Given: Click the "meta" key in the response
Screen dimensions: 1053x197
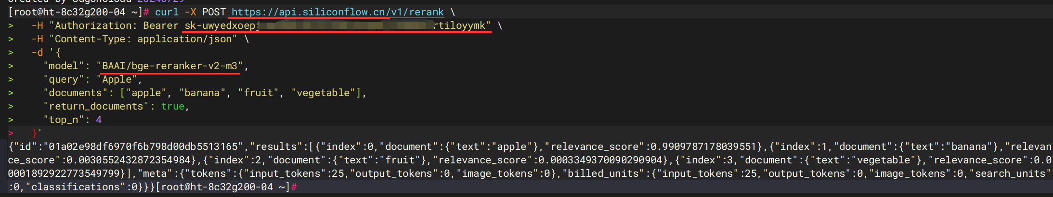Looking at the screenshot, I should (155, 173).
